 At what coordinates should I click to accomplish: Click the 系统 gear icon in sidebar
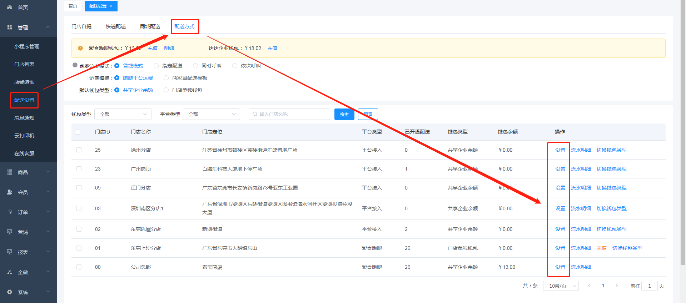10,292
